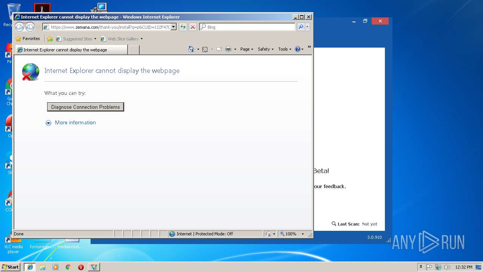
Task: Expand More information section
Action: click(x=48, y=123)
